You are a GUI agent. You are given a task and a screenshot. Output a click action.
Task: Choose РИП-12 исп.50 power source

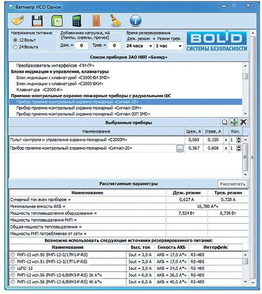pos(13,255)
